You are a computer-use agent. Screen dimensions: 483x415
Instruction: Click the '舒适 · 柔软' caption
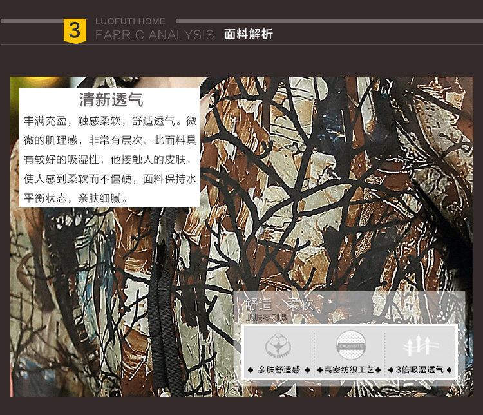tap(279, 304)
